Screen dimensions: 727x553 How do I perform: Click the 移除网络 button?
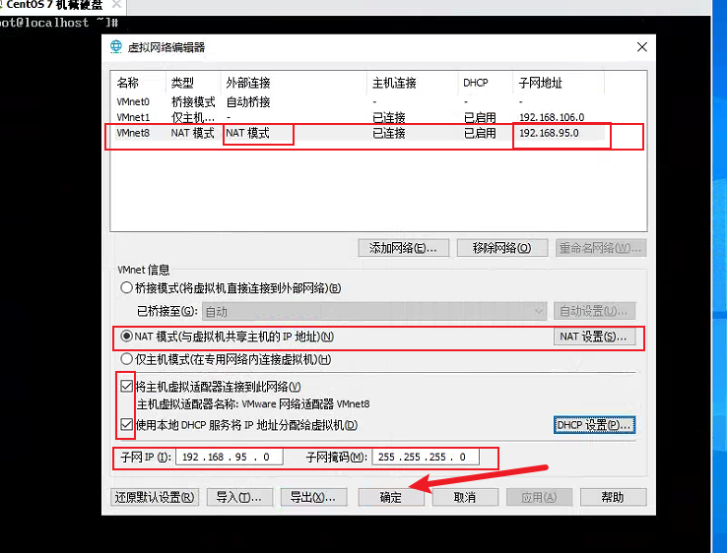[x=502, y=248]
